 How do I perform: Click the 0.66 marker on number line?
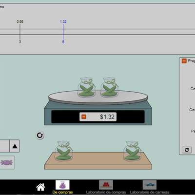click(x=20, y=32)
